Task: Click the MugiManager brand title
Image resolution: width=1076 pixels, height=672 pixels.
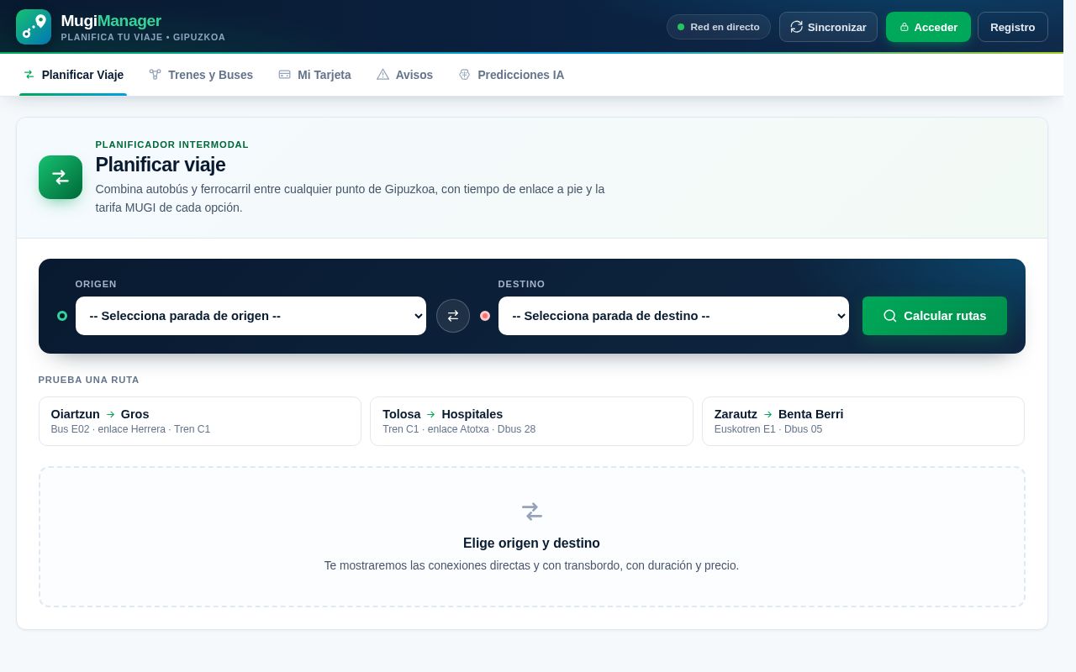Action: (111, 21)
